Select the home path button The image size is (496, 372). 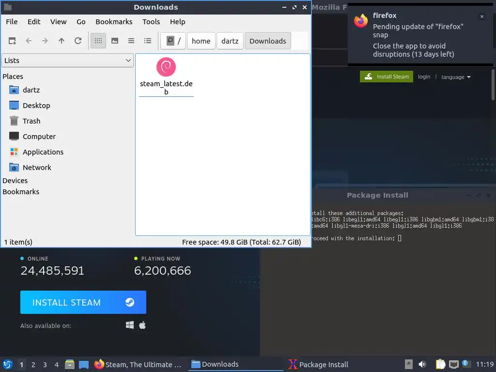pos(201,41)
